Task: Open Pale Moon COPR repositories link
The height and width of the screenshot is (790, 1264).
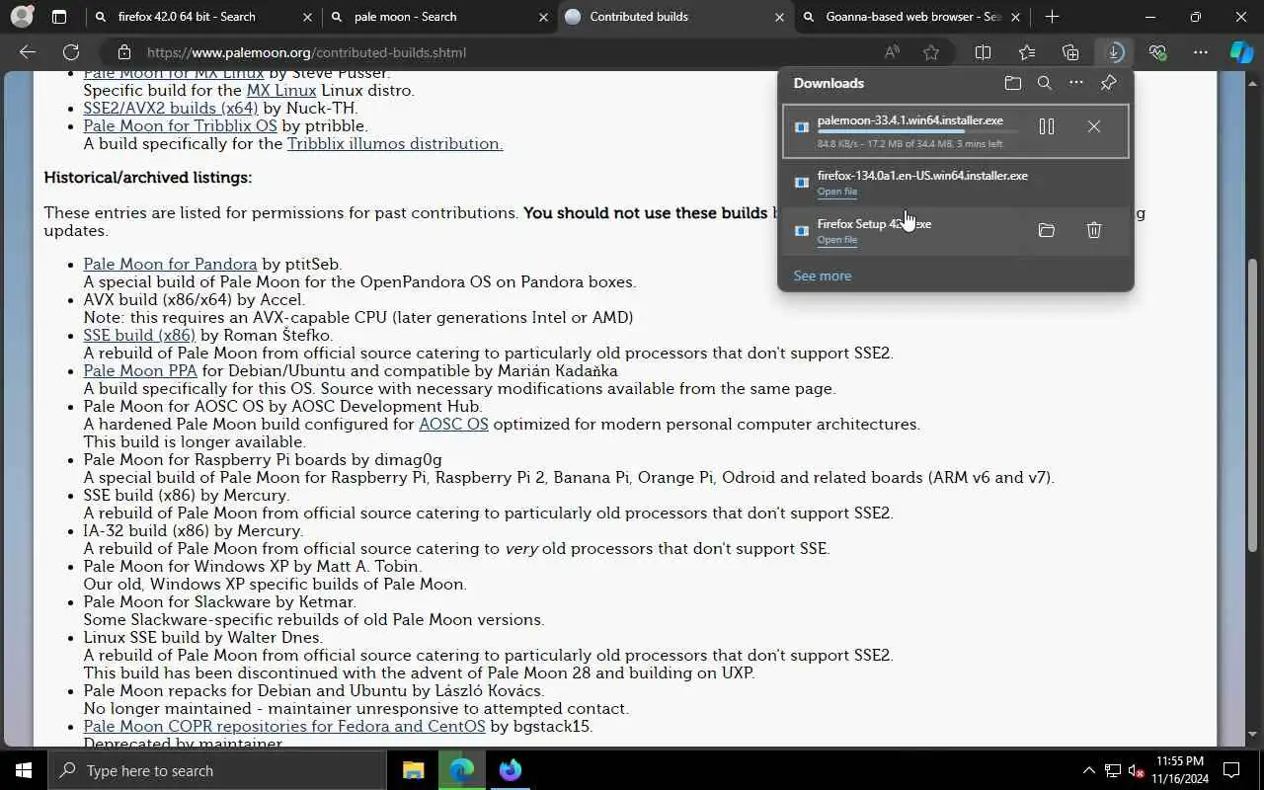Action: [x=284, y=726]
